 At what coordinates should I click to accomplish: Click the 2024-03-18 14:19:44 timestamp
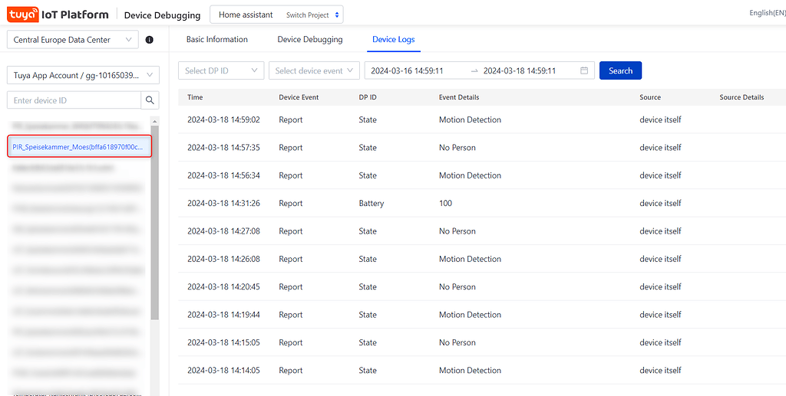click(223, 315)
